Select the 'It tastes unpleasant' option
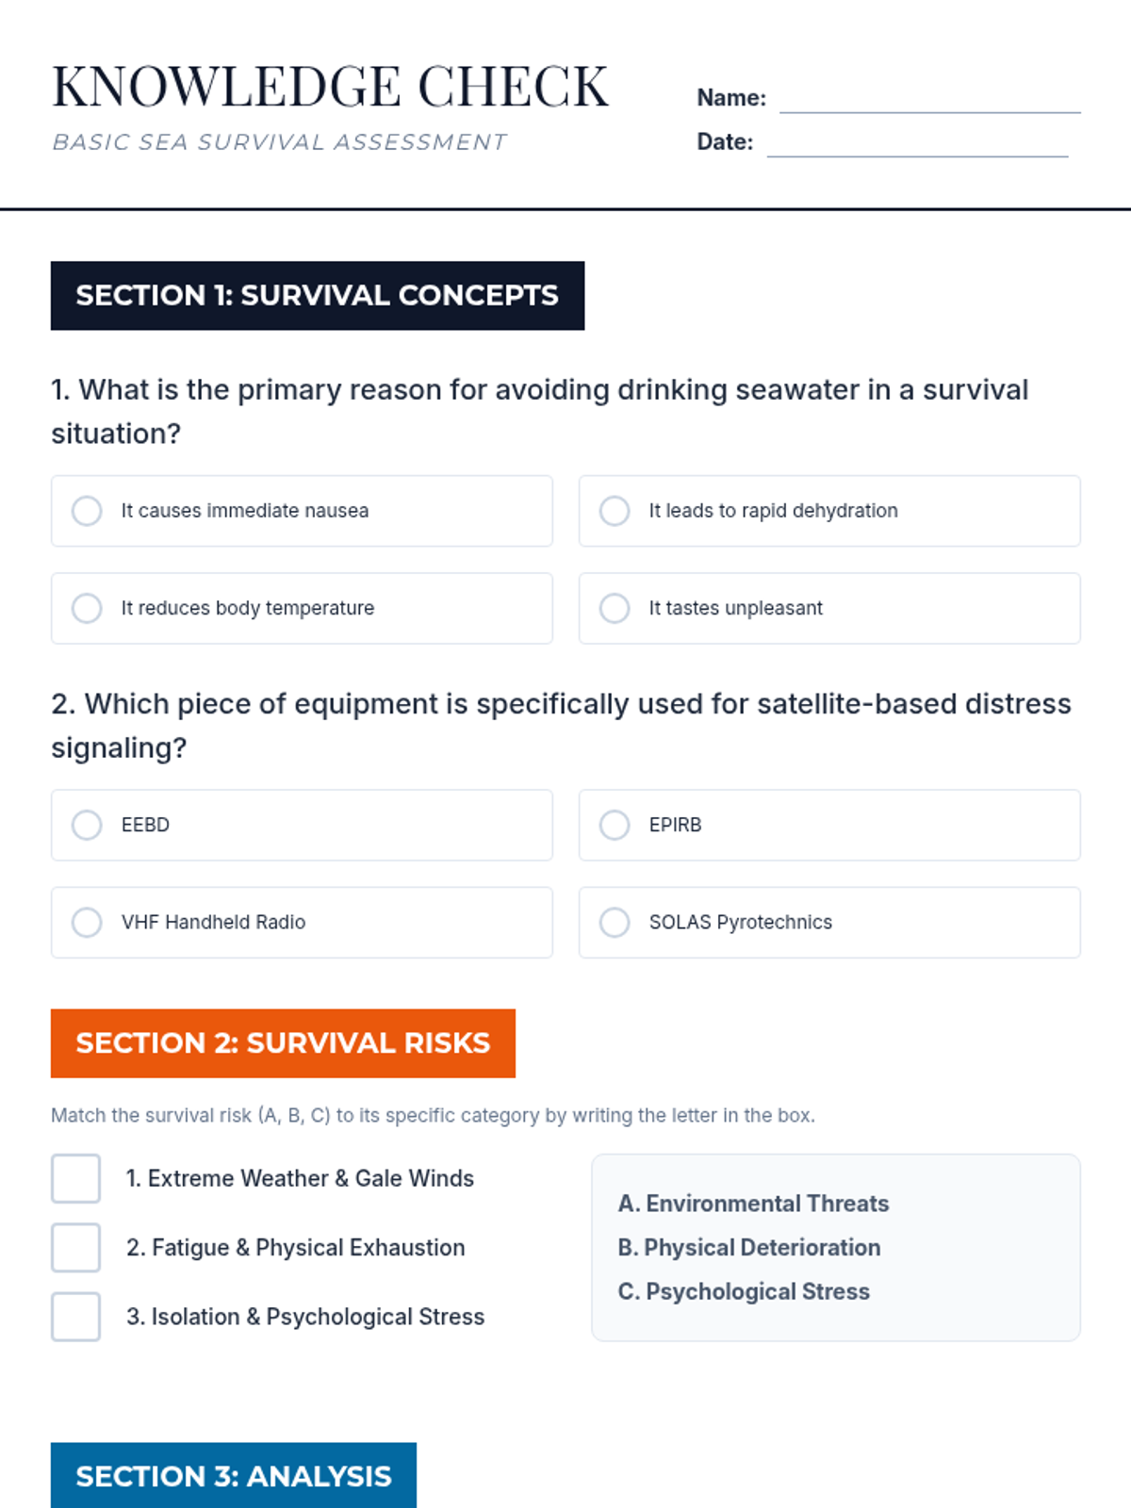 pos(615,608)
